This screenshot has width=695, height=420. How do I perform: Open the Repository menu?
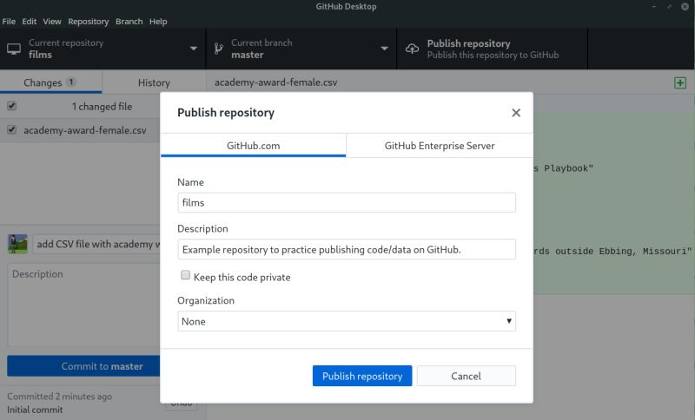[89, 22]
